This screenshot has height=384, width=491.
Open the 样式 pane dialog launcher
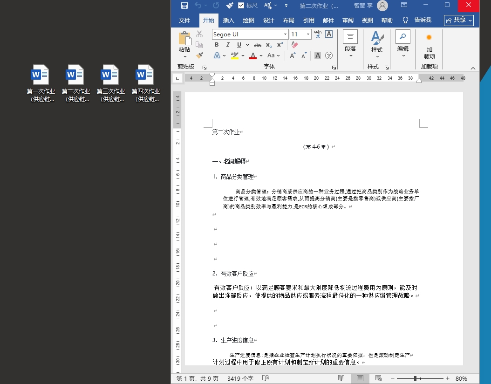click(x=386, y=68)
